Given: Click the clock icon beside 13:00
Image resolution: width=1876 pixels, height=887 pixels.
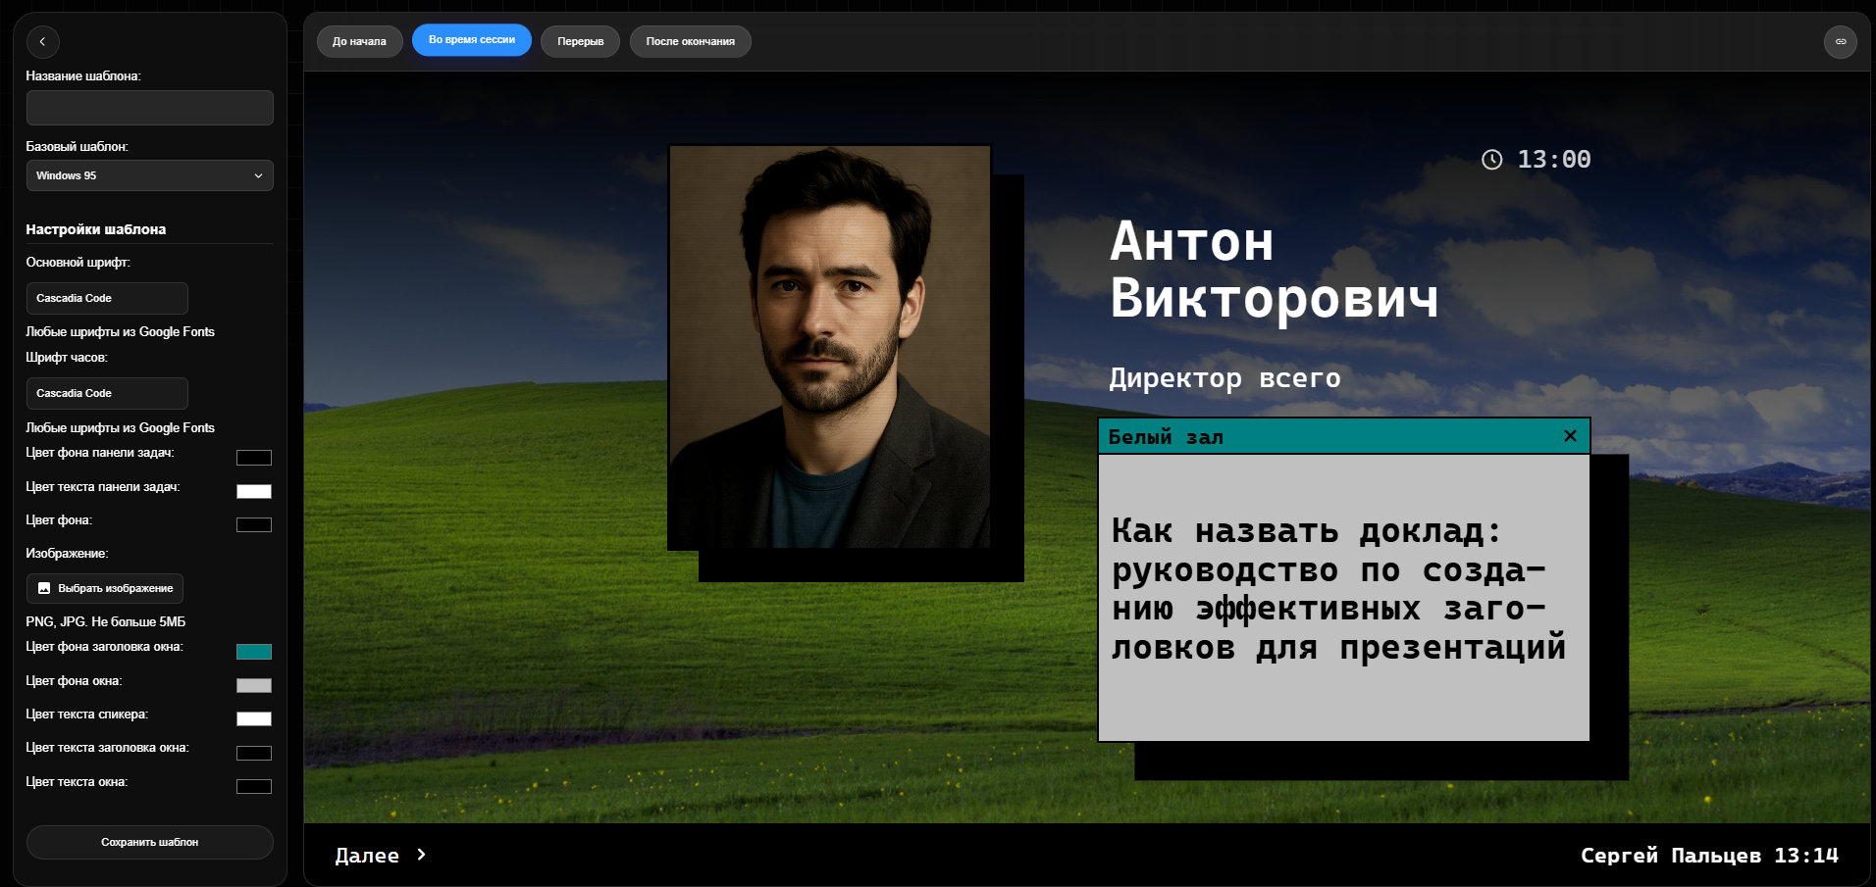Looking at the screenshot, I should [x=1491, y=159].
